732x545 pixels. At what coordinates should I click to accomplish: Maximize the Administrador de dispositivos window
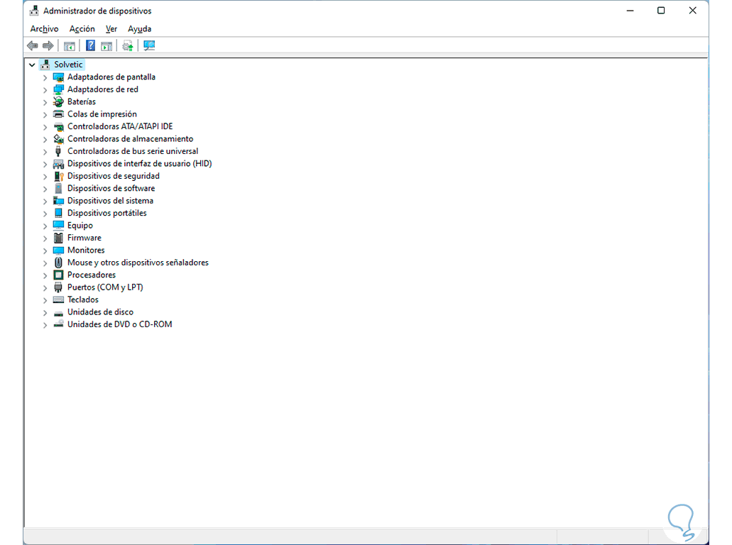tap(661, 10)
